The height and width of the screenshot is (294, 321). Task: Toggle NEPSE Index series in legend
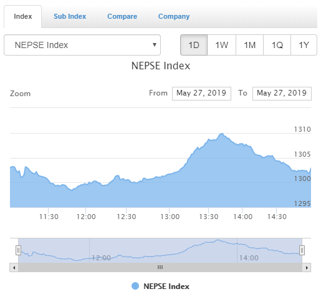pos(160,287)
